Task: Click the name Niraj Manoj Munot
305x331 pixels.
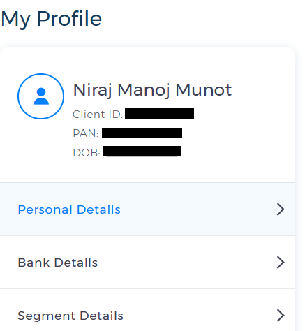Action: 152,90
